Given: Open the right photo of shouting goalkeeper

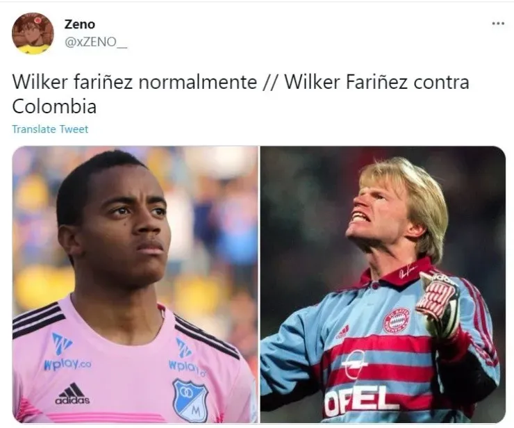Looking at the screenshot, I should click(383, 284).
